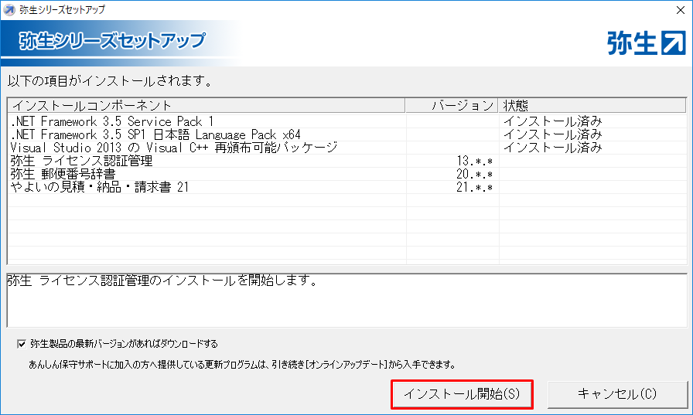Screen dimensions: 693x415
Task: Select the 日本語 Language Pack x64 row
Action: pos(155,134)
